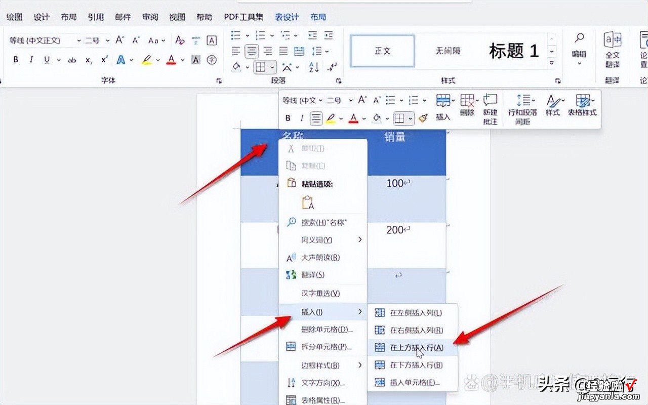648x405 pixels.
Task: Click ribbon paragraph shading paint bucket
Action: coord(236,67)
